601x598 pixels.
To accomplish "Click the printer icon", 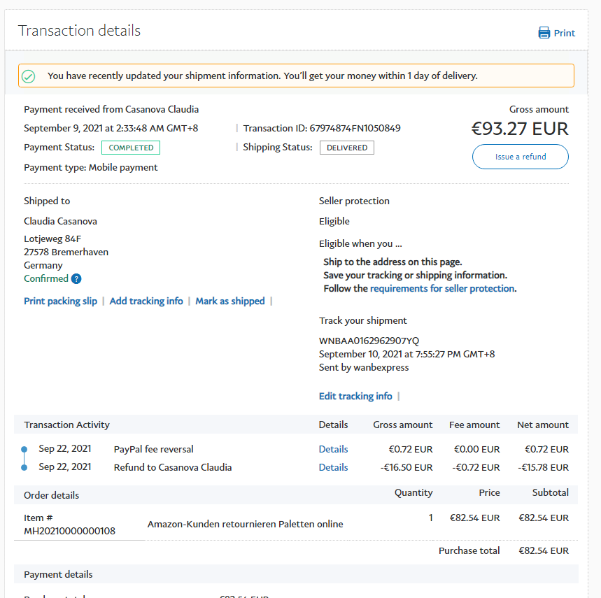I will point(544,33).
